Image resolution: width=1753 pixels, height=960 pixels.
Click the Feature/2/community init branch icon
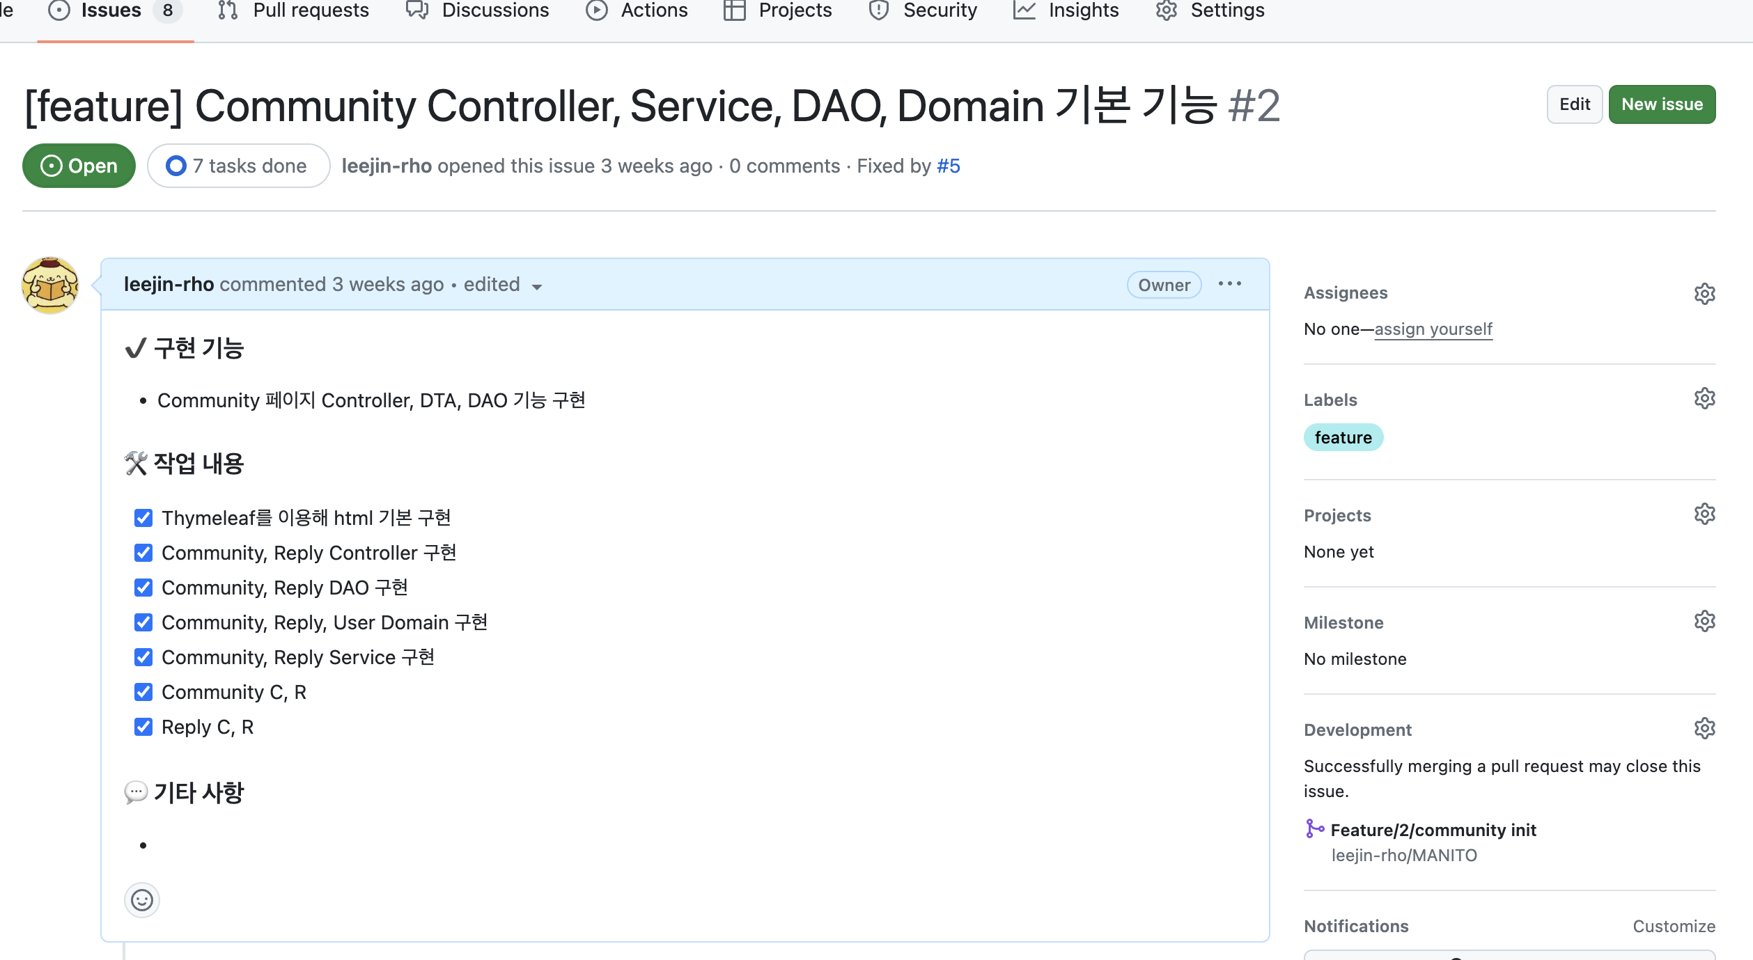(x=1314, y=828)
